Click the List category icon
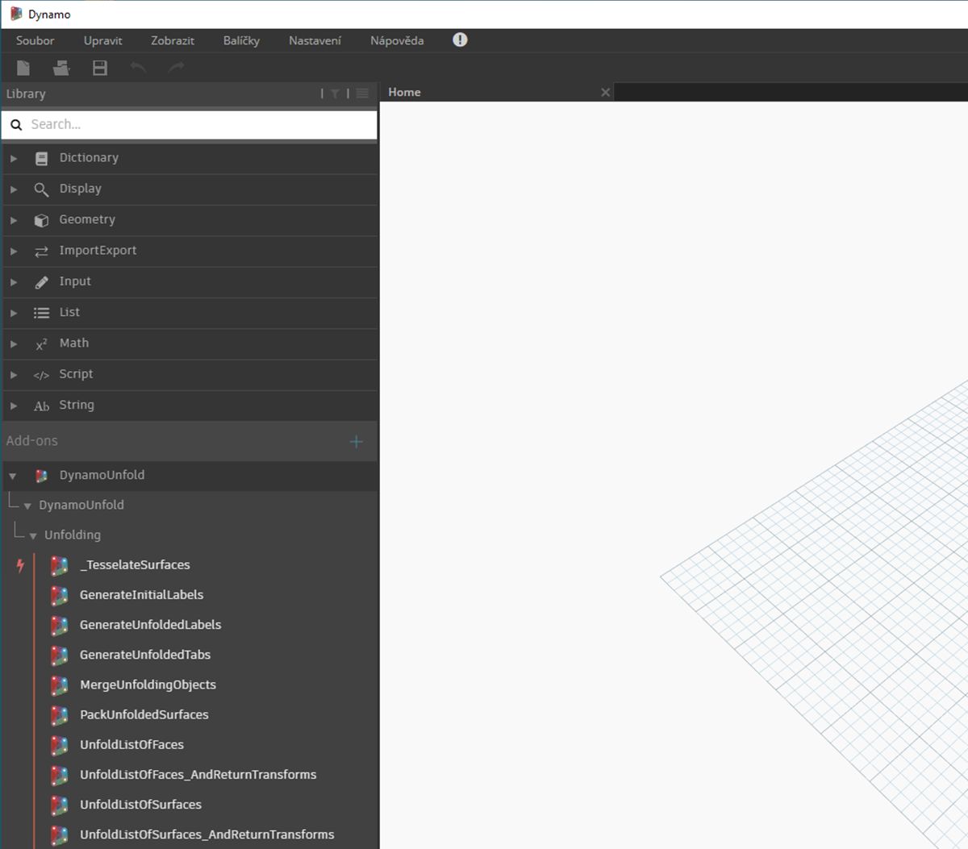Image resolution: width=968 pixels, height=849 pixels. click(x=41, y=313)
